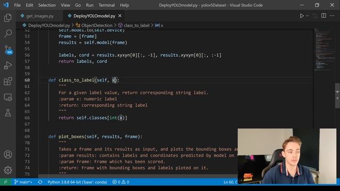The image size is (340, 191).
Task: Open the Run and Debug view
Action: point(8,65)
